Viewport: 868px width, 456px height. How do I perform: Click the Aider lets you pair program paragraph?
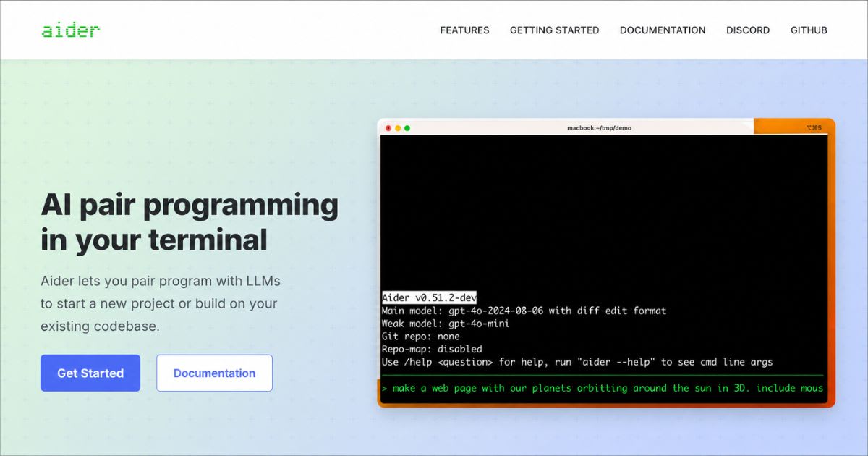point(160,303)
